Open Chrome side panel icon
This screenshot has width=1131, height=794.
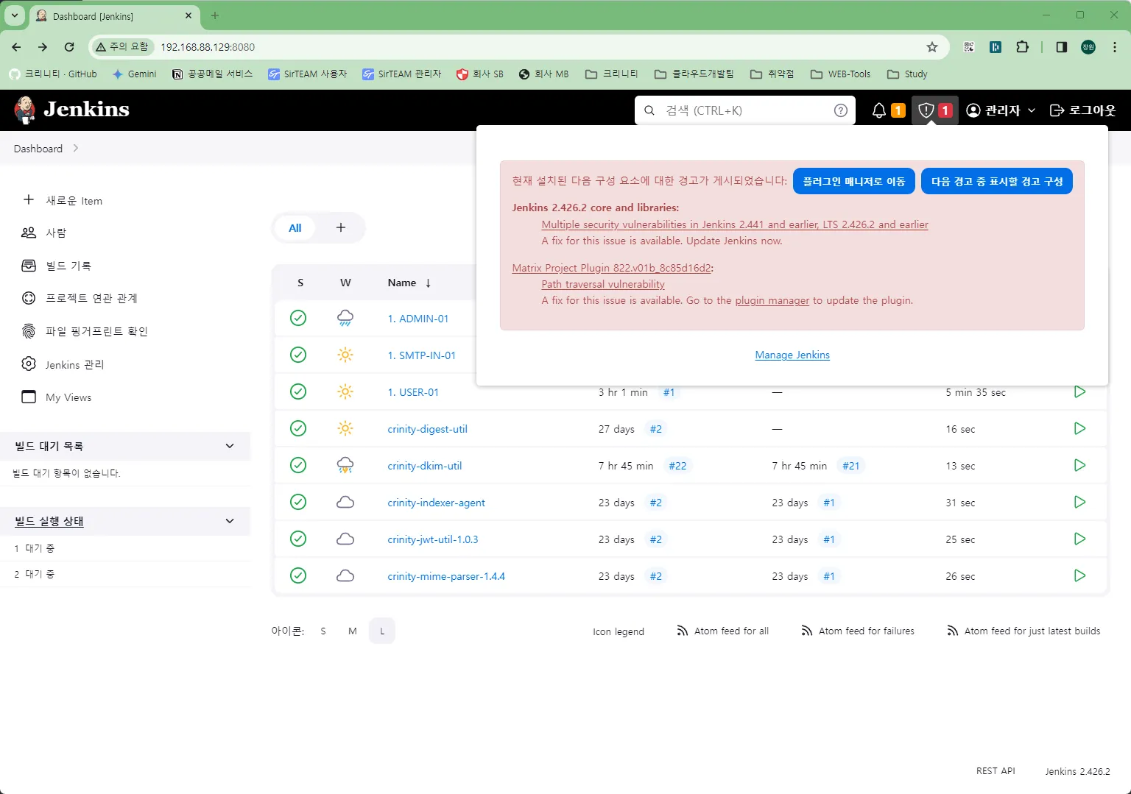[1061, 47]
